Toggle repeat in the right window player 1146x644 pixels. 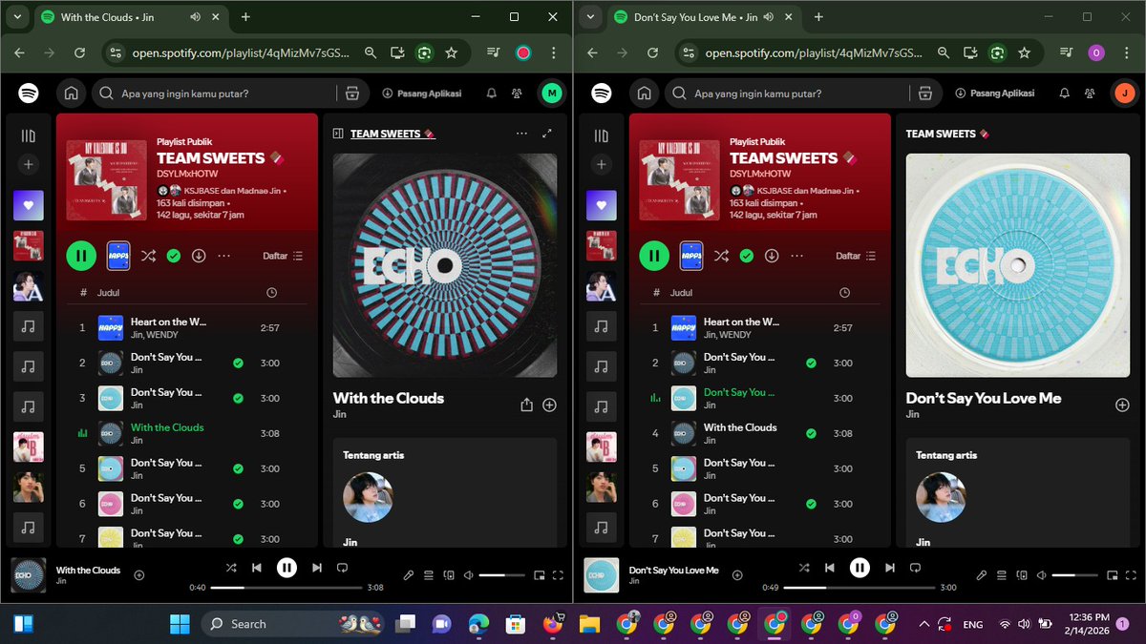916,568
